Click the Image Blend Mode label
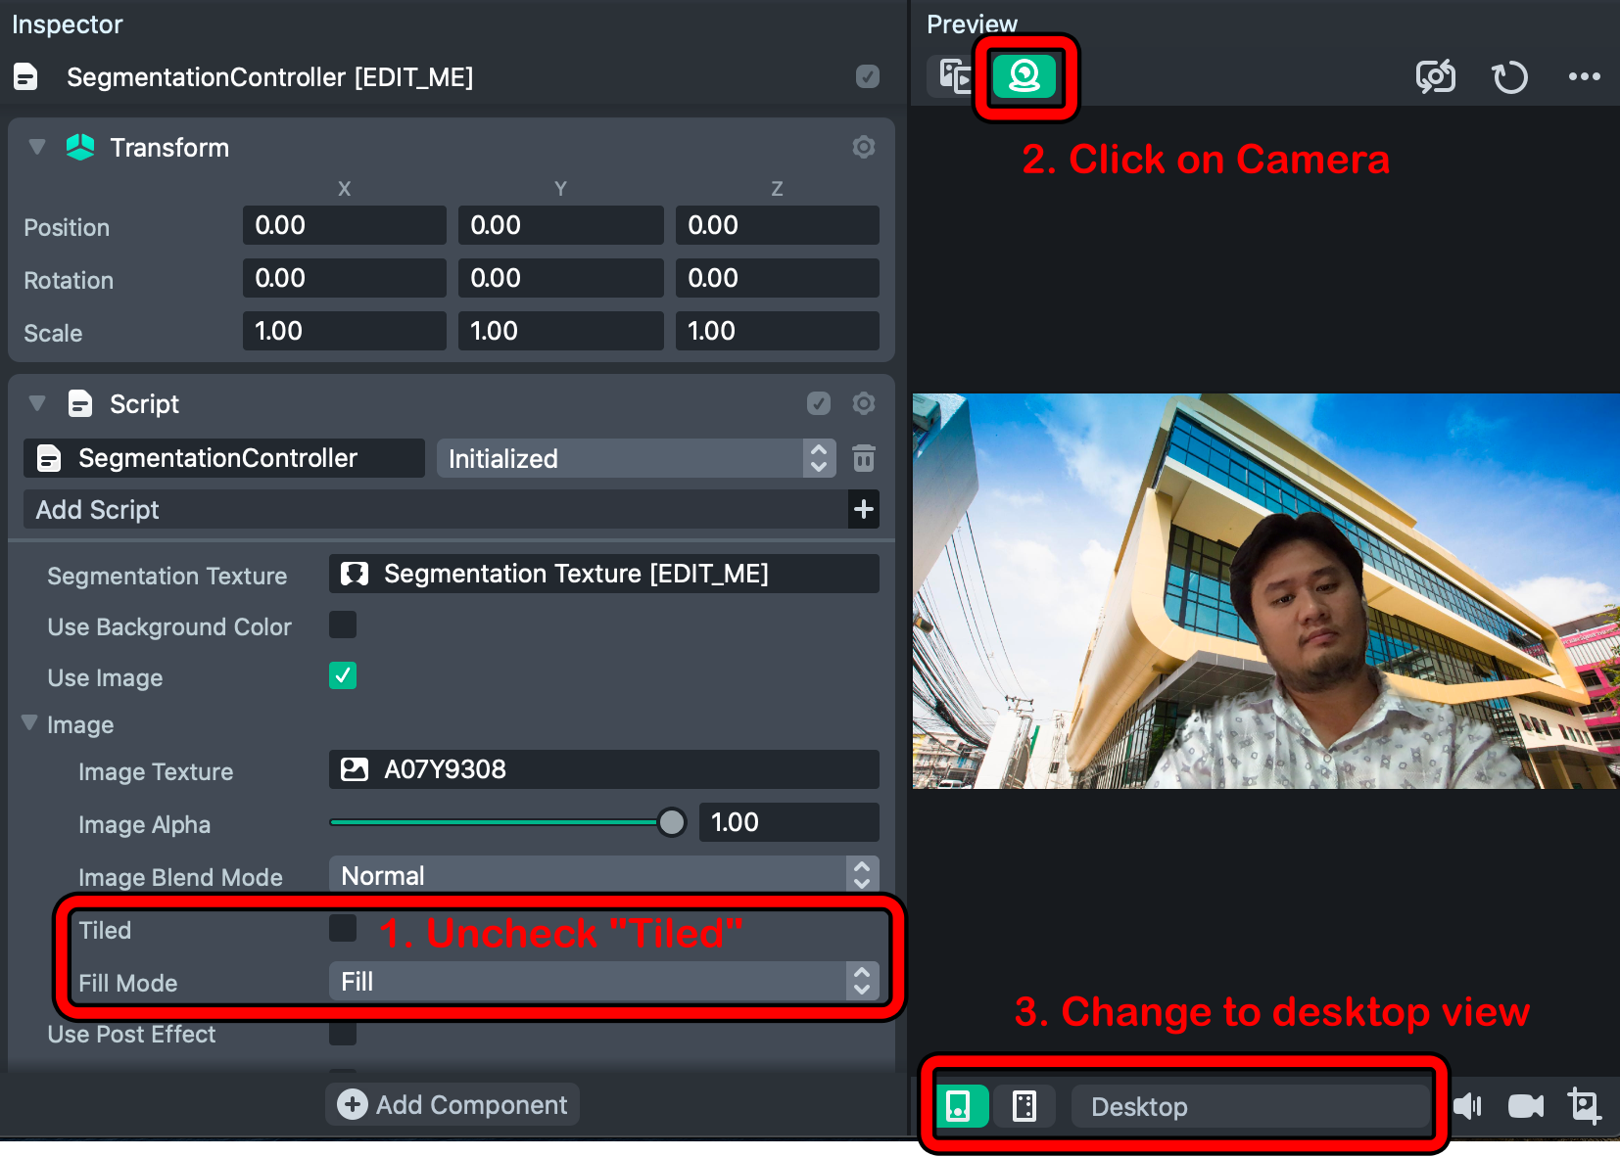 (x=180, y=877)
